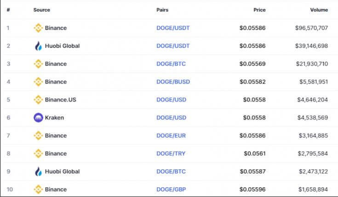Screen dimensions: 338x197
Task: Open Huobi Global's DOGE/USDT pair link
Action: 173,46
